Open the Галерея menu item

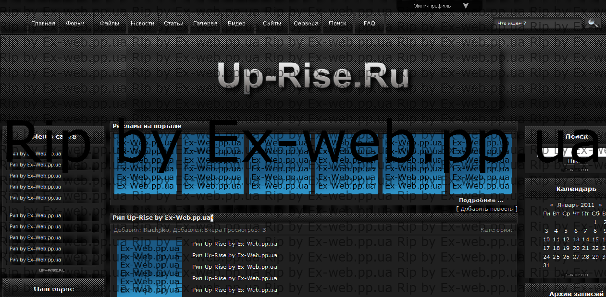tap(205, 24)
